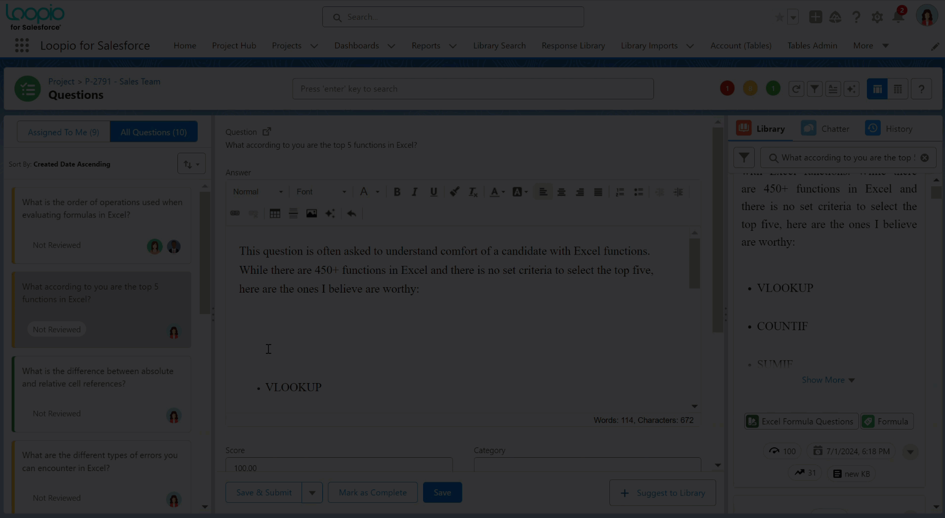Screen dimensions: 945x518
Task: Align answer text right
Action: click(x=580, y=192)
